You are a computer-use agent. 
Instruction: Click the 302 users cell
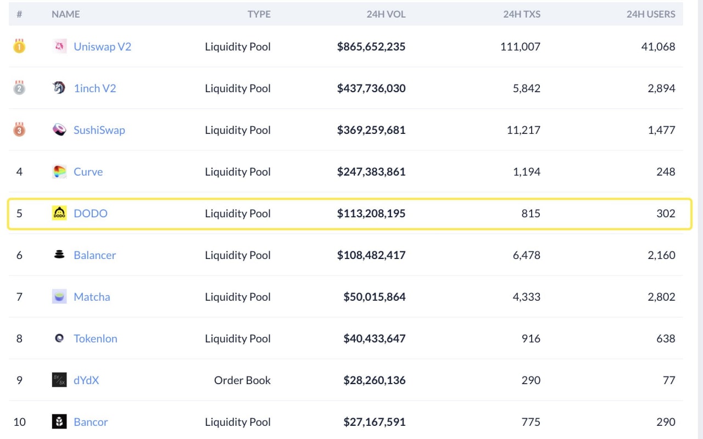point(666,213)
